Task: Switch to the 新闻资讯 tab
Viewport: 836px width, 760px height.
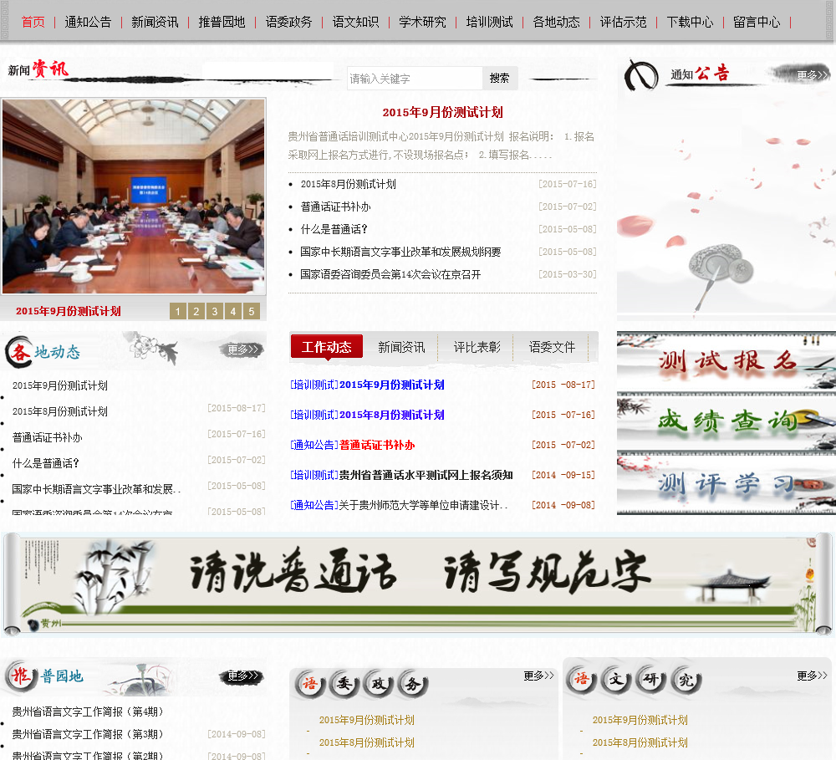Action: (x=401, y=347)
